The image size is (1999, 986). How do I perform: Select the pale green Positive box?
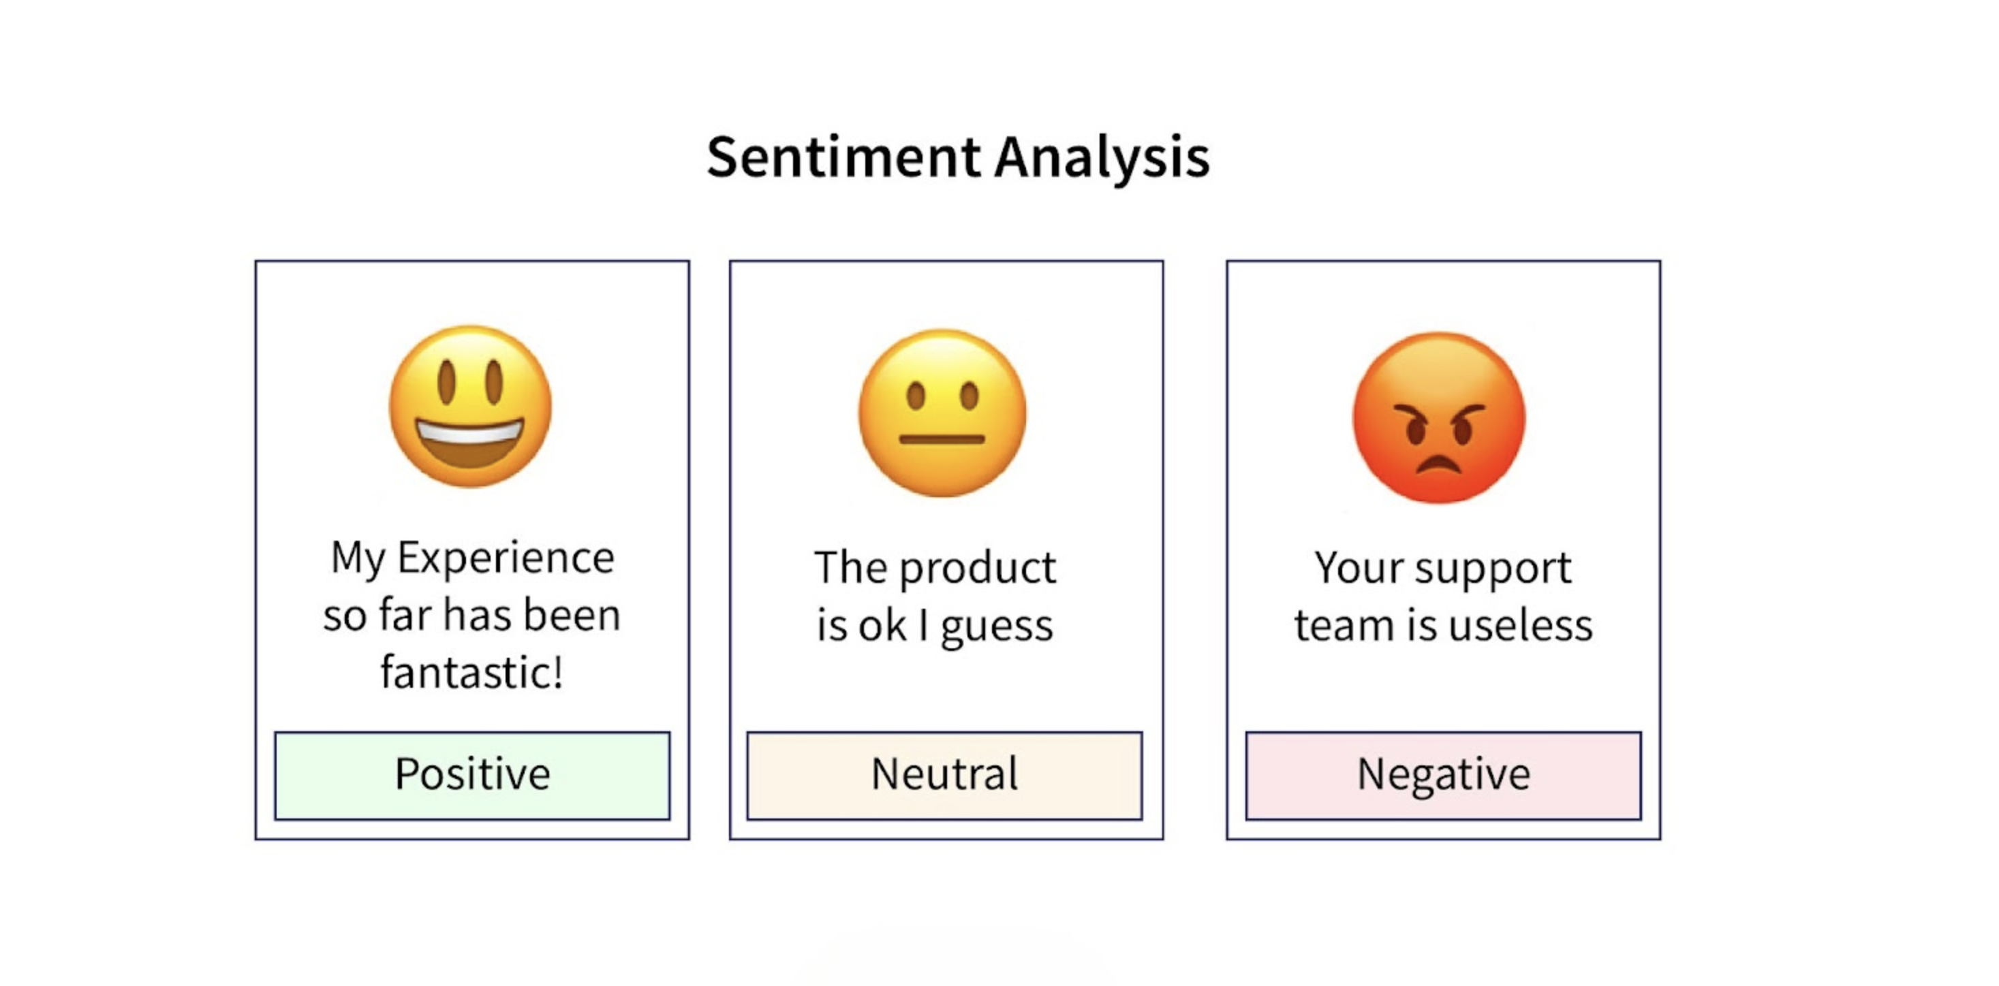coord(471,775)
